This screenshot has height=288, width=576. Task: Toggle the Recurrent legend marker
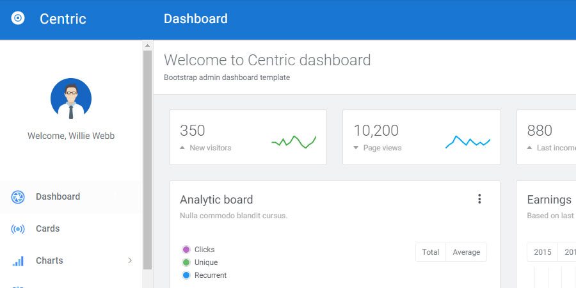pyautogui.click(x=186, y=275)
